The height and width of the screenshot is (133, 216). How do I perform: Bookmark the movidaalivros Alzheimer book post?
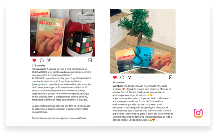[x=90, y=60]
